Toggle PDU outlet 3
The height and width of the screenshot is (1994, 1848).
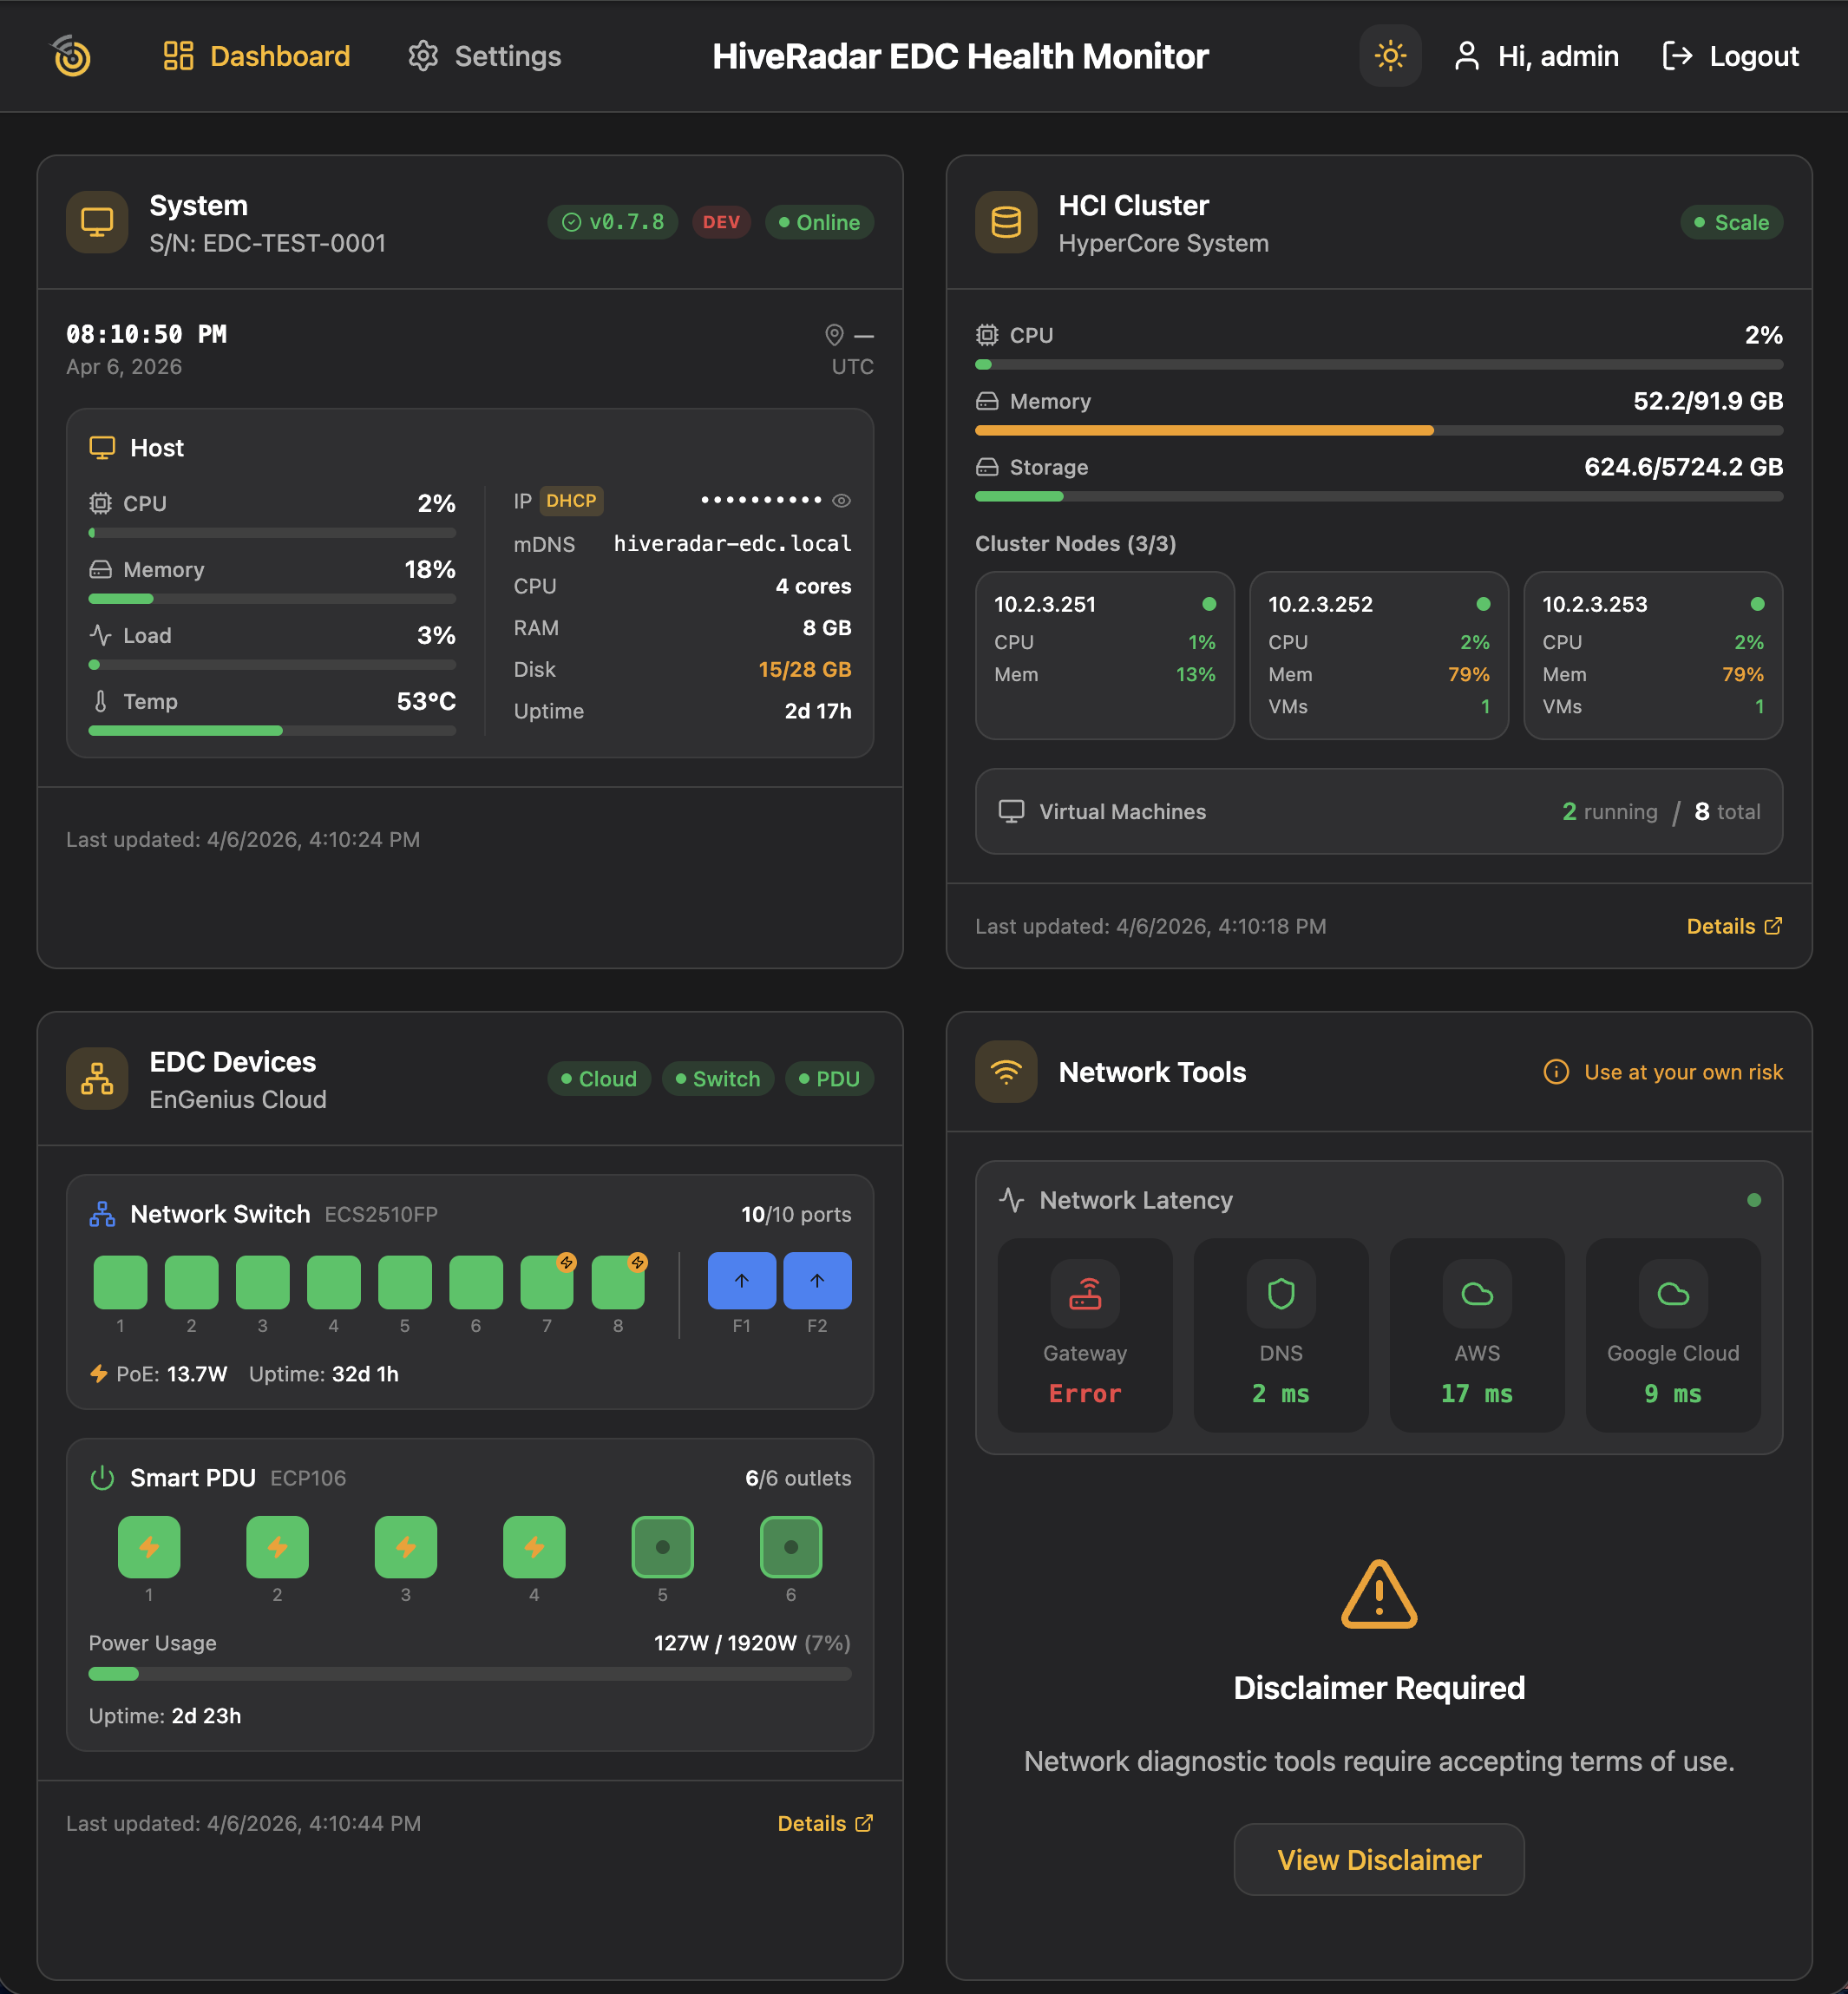[405, 1547]
